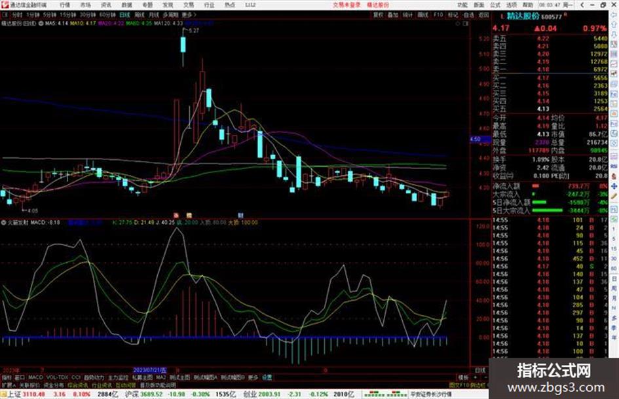Open the 市场 menu
The height and width of the screenshot is (399, 619).
(85, 5)
